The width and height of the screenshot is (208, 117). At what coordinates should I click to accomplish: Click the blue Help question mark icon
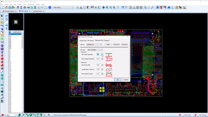[50, 7]
